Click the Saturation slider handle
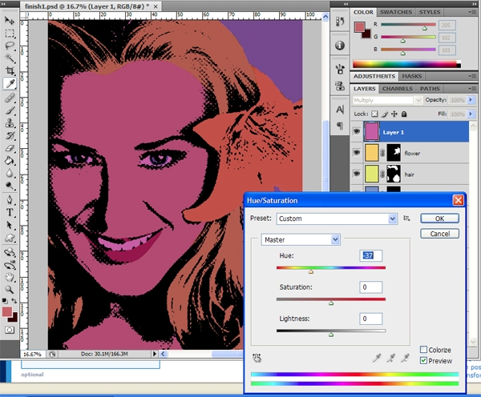The width and height of the screenshot is (481, 397). pyautogui.click(x=331, y=303)
